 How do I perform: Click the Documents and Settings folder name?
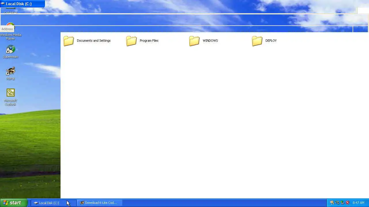click(94, 41)
